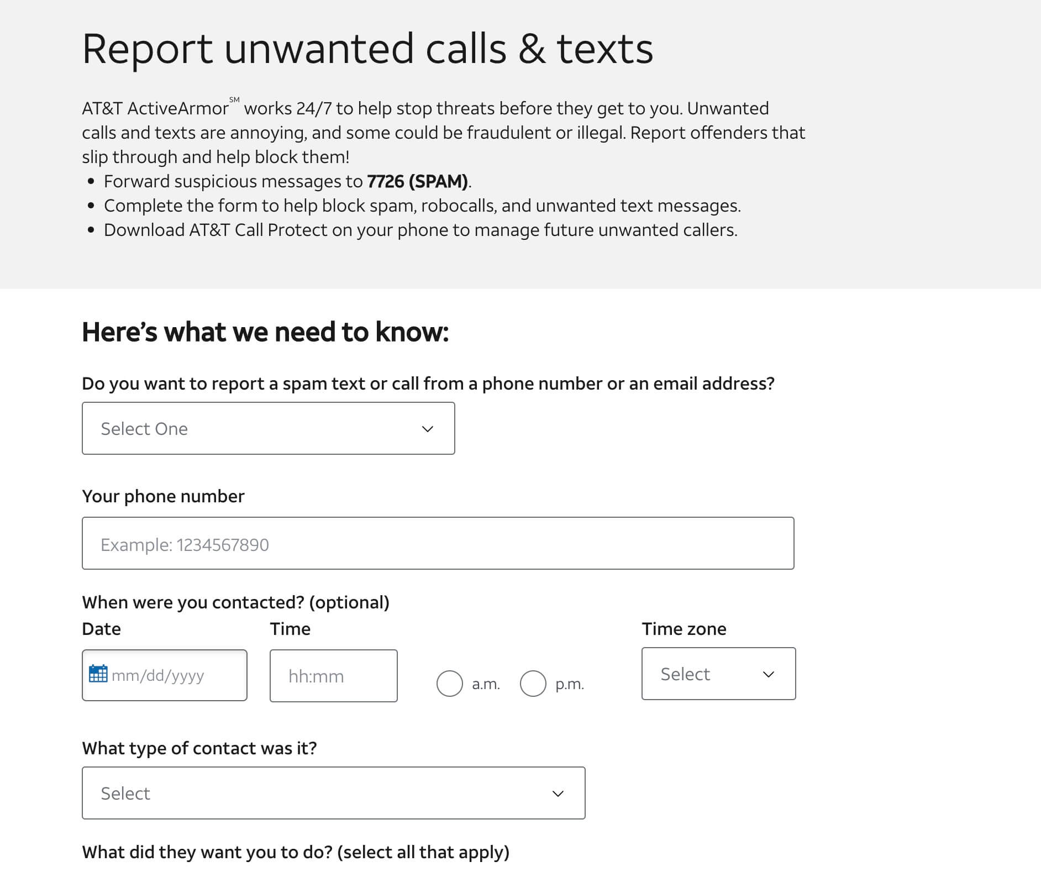
Task: Click the phone number input field
Action: 438,543
